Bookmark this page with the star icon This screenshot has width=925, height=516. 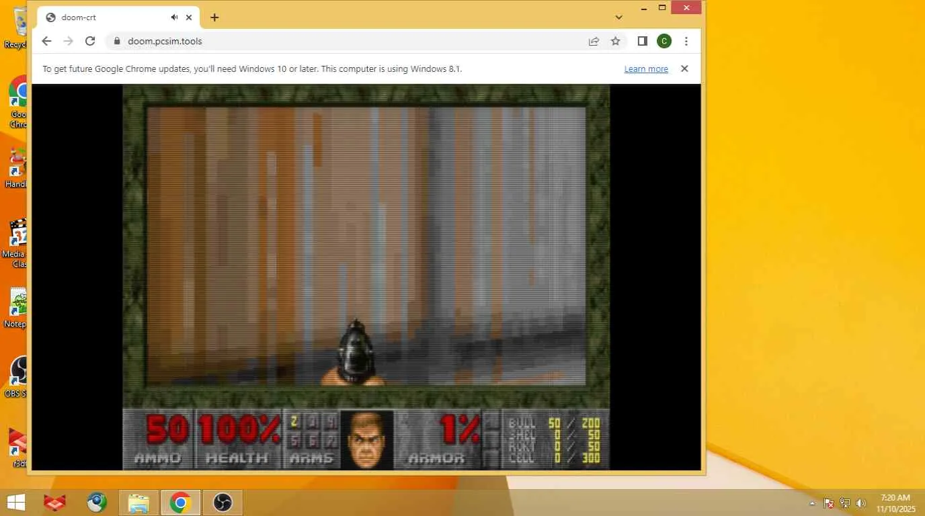[615, 41]
